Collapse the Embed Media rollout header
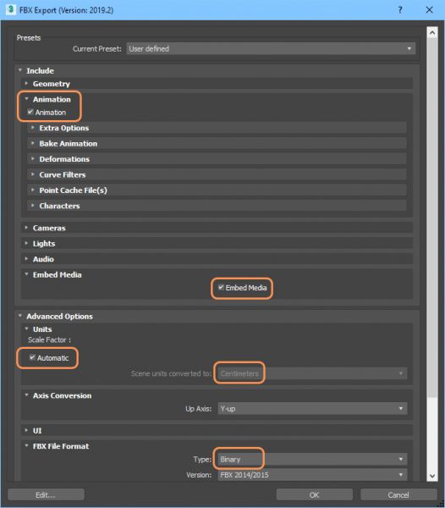This screenshot has height=508, width=445. [52, 274]
